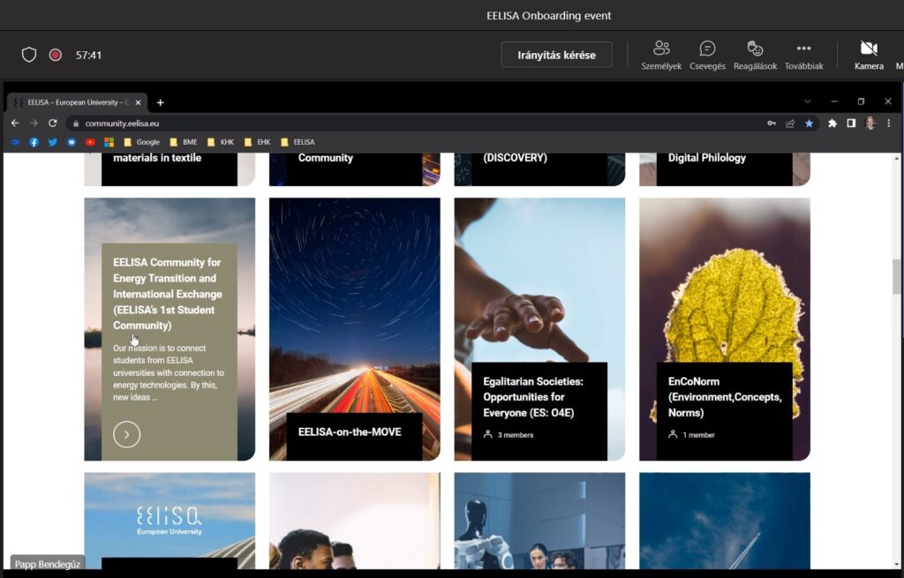Open the (DISCOVERY) community card
Viewport: 904px width, 578px height.
point(539,169)
